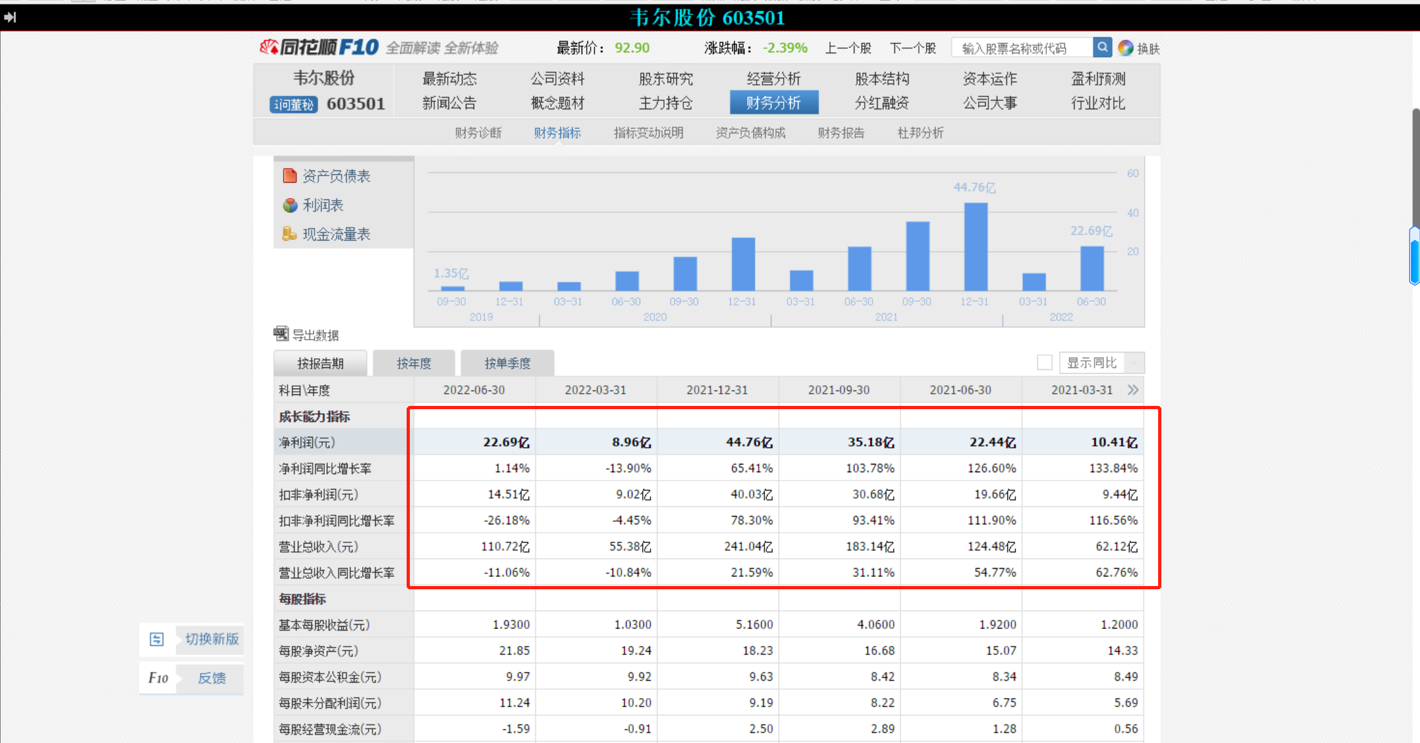Click the 2022-06-30 column header
1420x743 pixels.
(x=474, y=390)
